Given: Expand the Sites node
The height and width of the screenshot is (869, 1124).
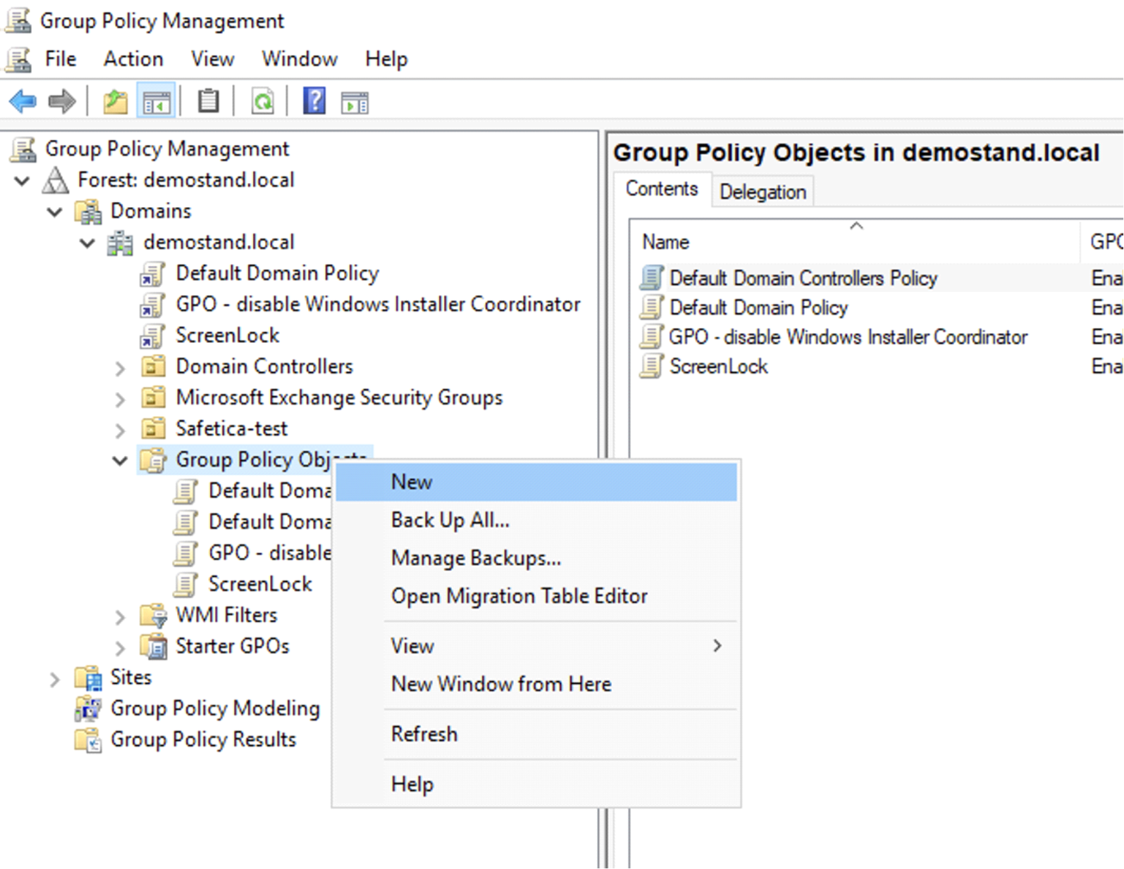Looking at the screenshot, I should (x=55, y=680).
